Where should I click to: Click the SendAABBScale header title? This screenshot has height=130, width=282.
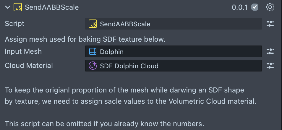pos(52,7)
